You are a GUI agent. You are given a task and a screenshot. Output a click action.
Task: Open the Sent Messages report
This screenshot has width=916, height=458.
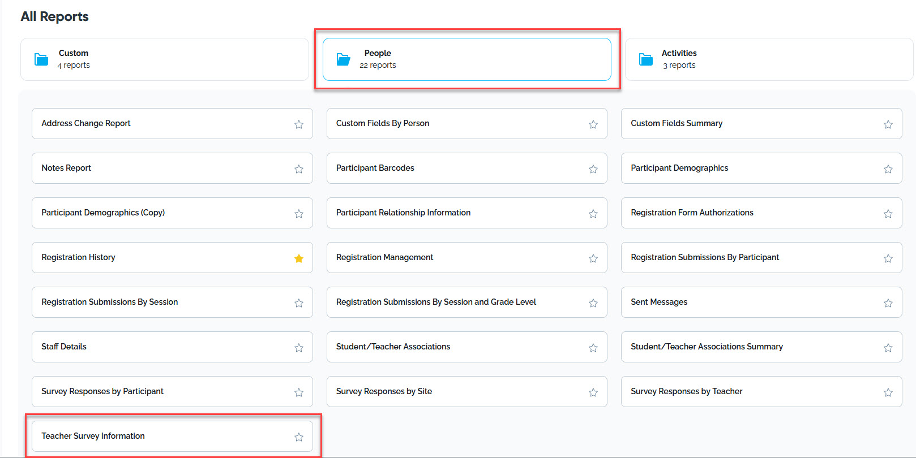pos(761,302)
